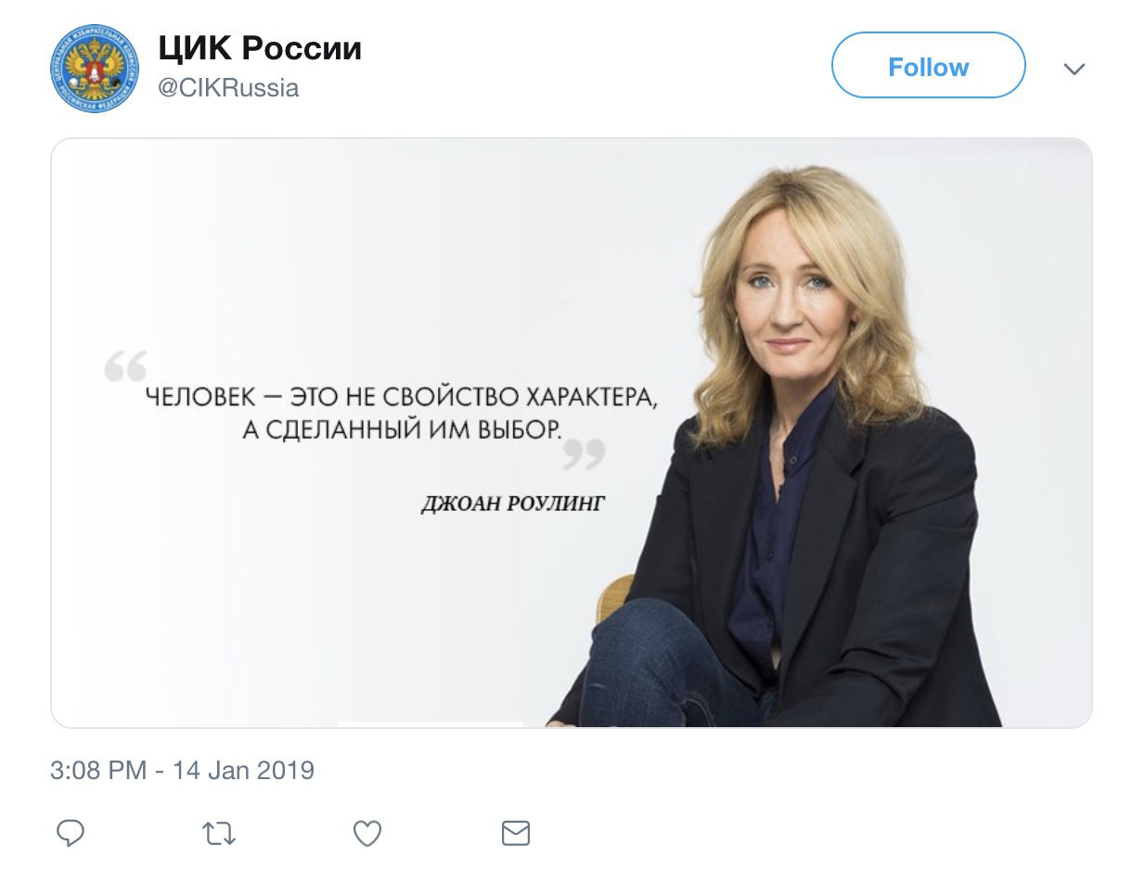Expand the tweet options chevron menu
The width and height of the screenshot is (1132, 870).
(1074, 70)
